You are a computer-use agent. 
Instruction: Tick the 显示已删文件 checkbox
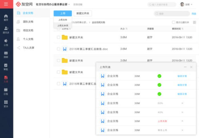(174, 22)
